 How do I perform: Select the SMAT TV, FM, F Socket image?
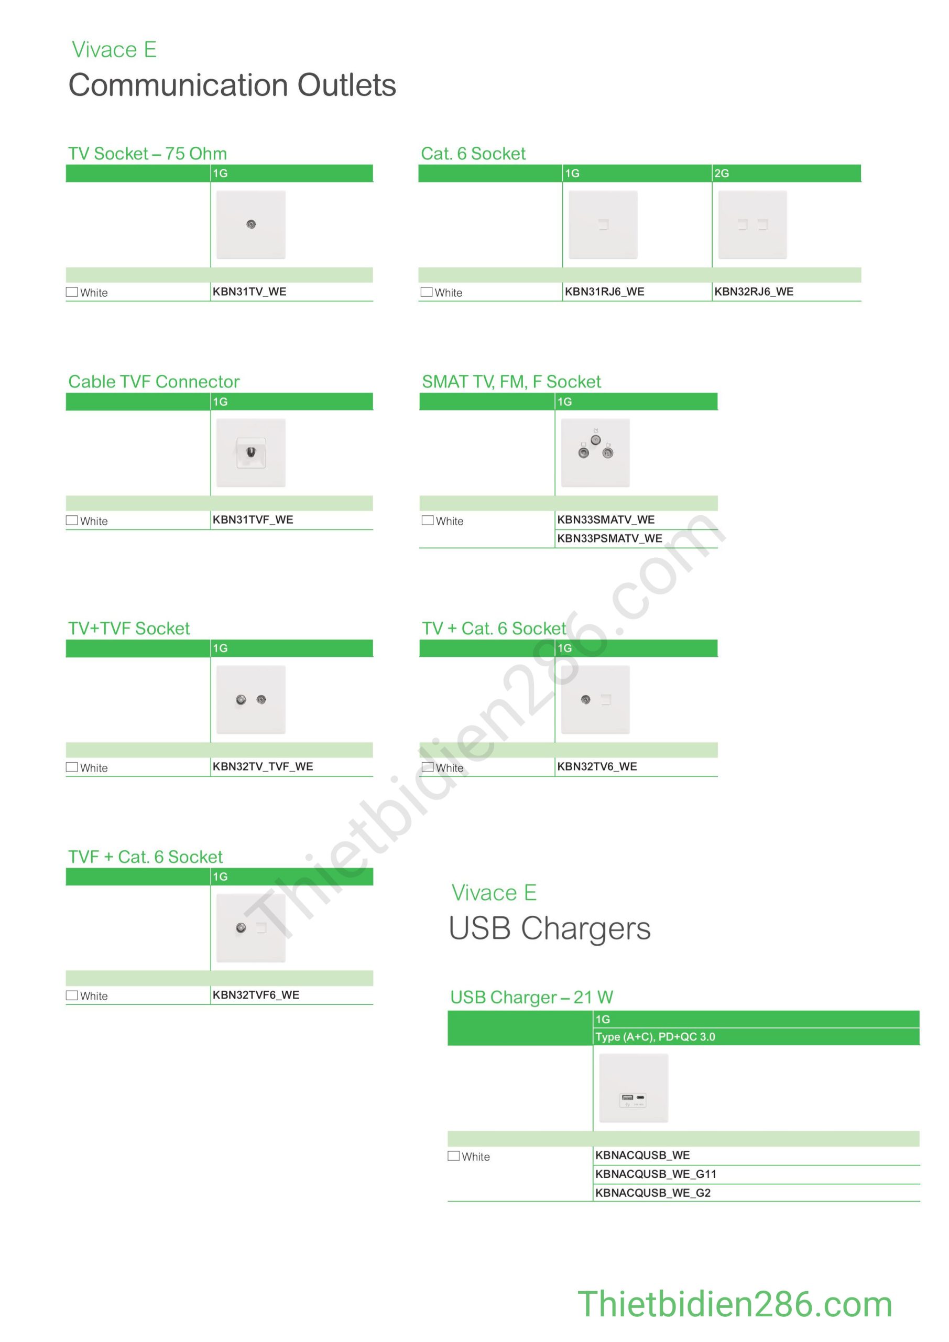[x=595, y=452]
